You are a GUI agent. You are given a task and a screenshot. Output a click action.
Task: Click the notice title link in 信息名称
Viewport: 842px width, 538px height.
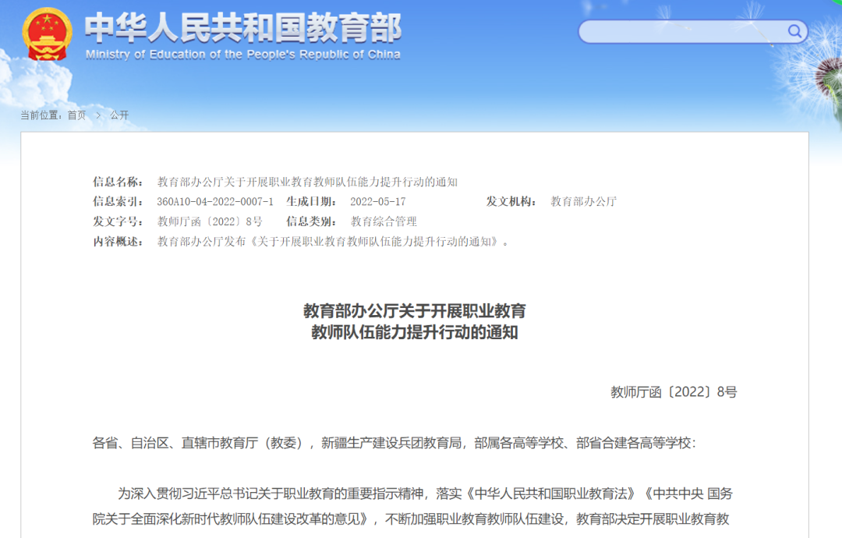(308, 182)
